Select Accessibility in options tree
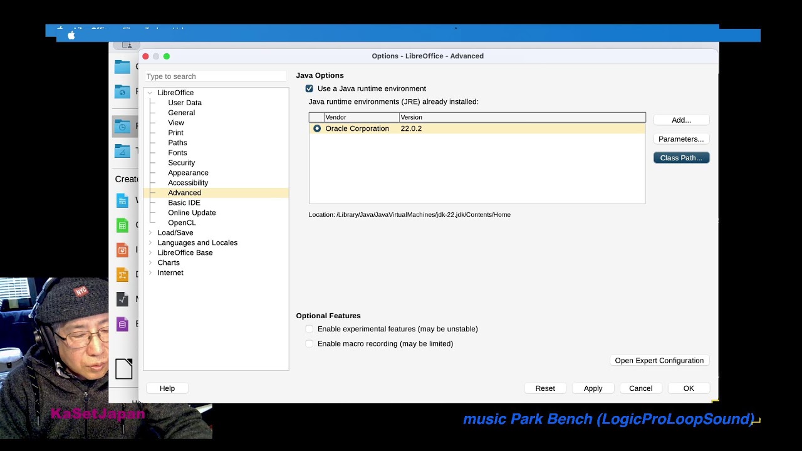The image size is (802, 451). (188, 183)
